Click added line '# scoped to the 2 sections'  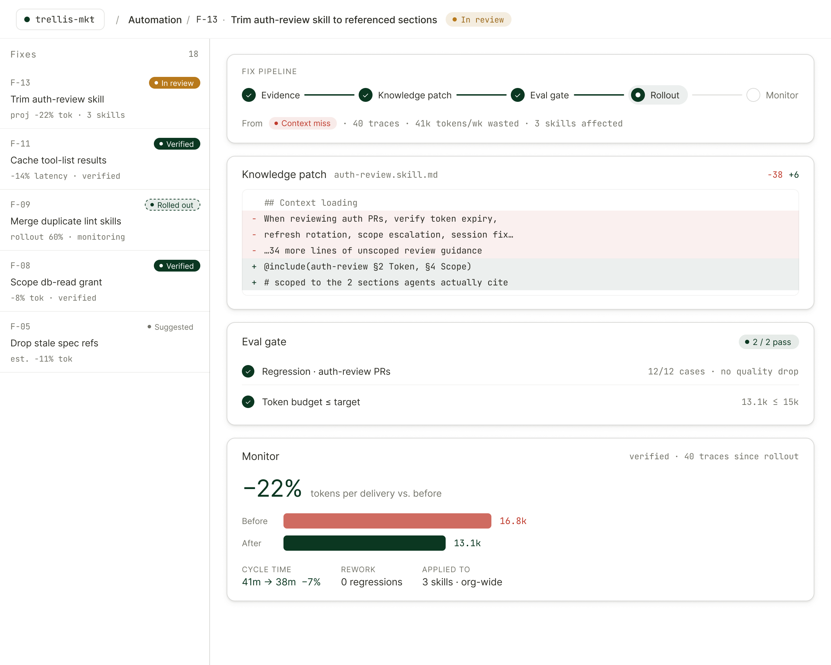(521, 282)
